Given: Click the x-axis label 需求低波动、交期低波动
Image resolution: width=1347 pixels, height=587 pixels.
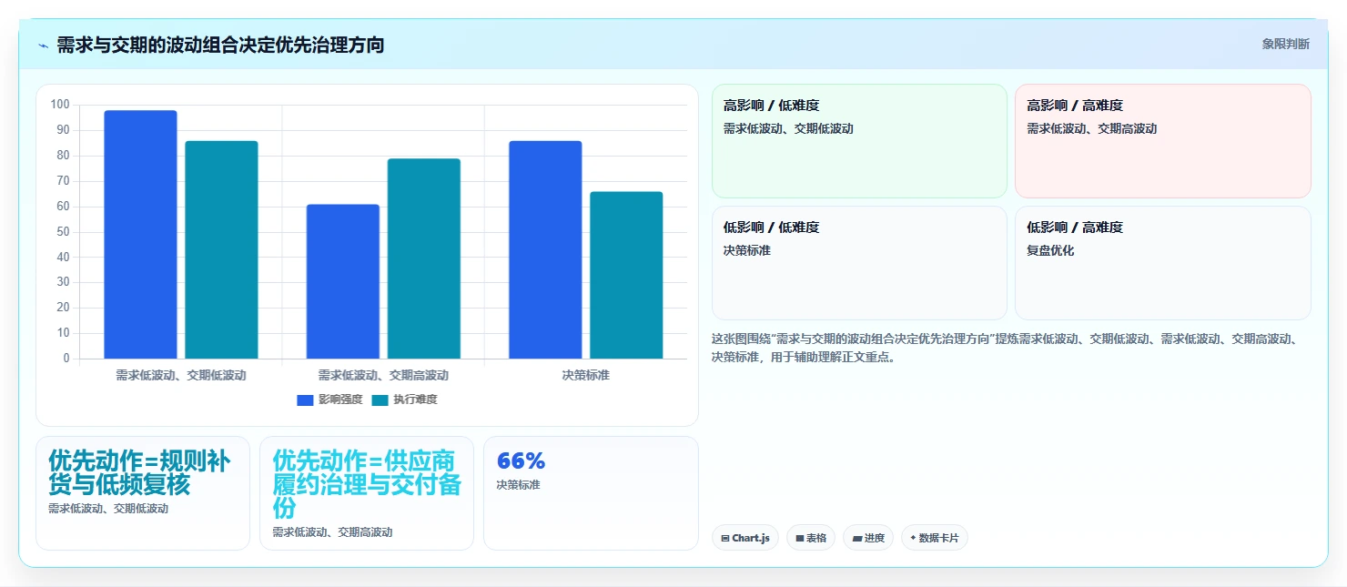Looking at the screenshot, I should [181, 375].
